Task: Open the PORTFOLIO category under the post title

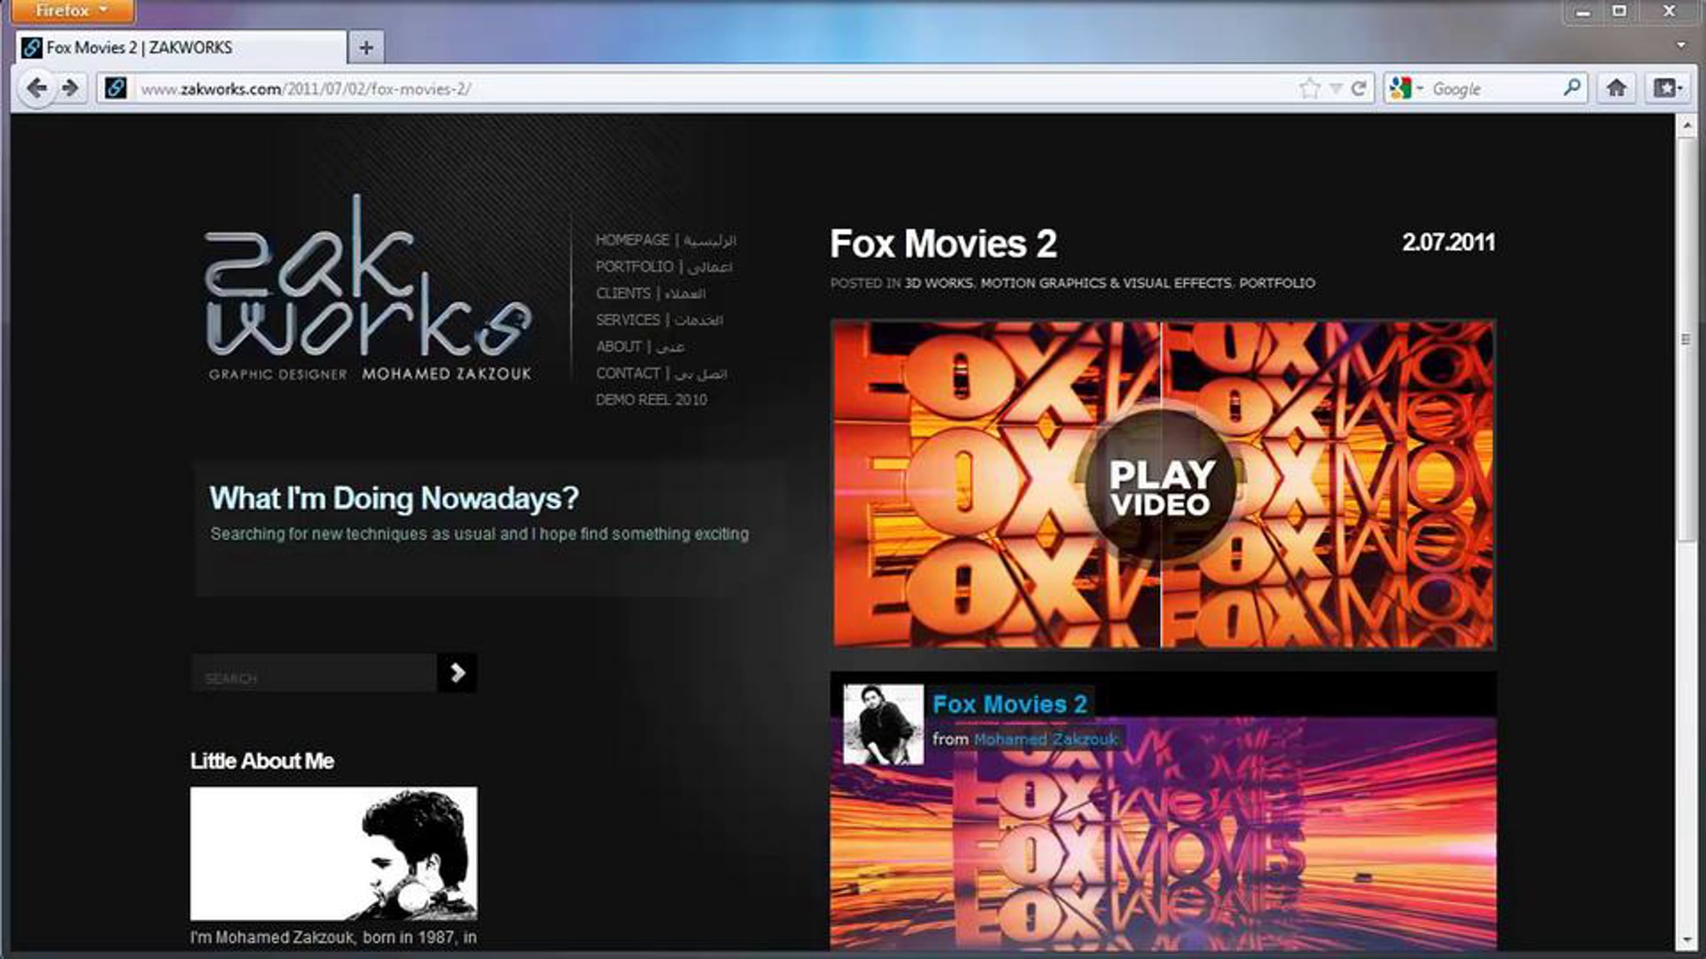Action: 1277,283
